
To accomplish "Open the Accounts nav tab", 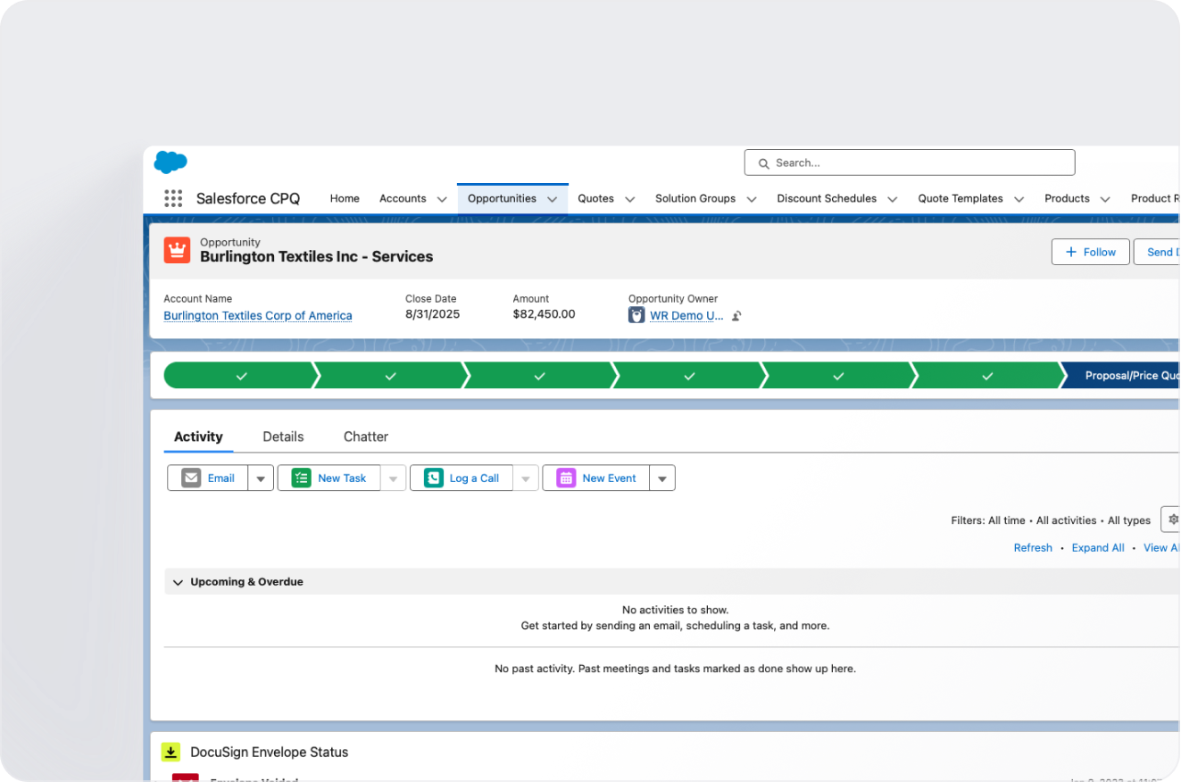I will pos(403,199).
